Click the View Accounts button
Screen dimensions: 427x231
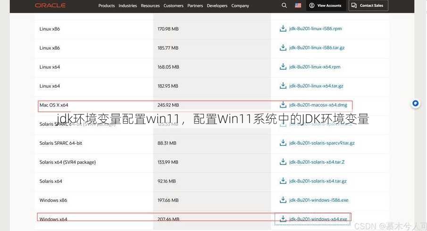pos(326,6)
